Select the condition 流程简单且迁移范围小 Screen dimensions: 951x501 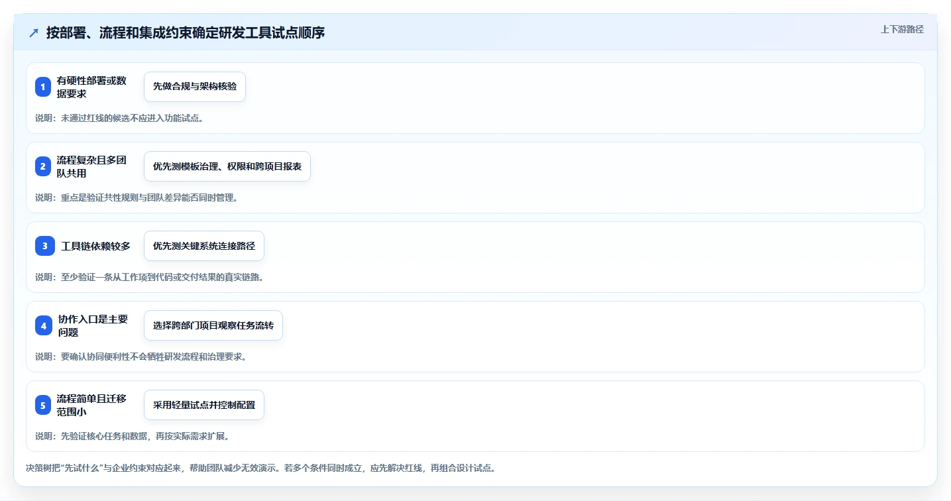tap(91, 405)
